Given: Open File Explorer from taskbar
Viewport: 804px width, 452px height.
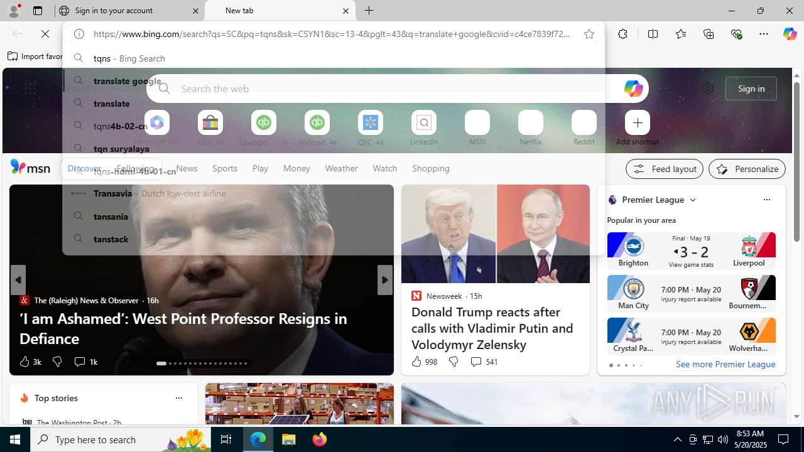Looking at the screenshot, I should 289,439.
